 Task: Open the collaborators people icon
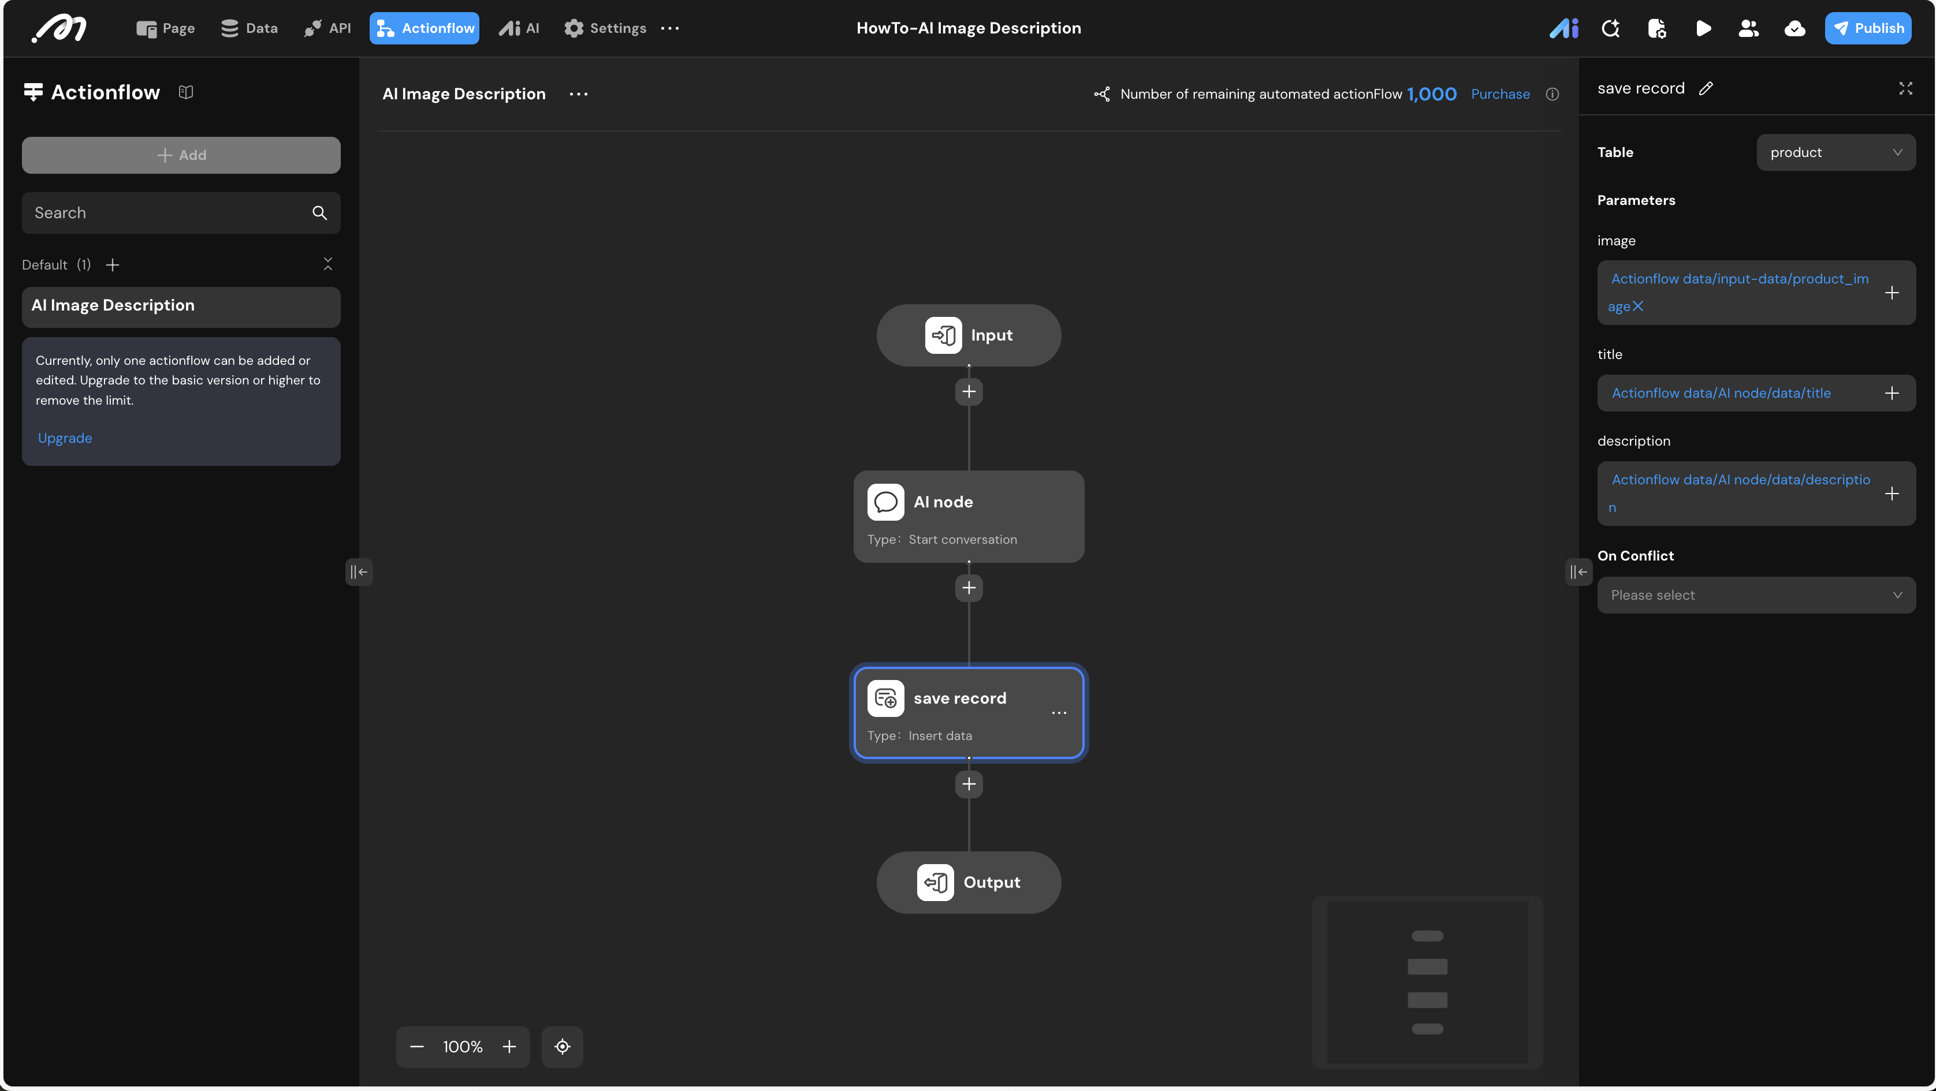click(x=1748, y=28)
